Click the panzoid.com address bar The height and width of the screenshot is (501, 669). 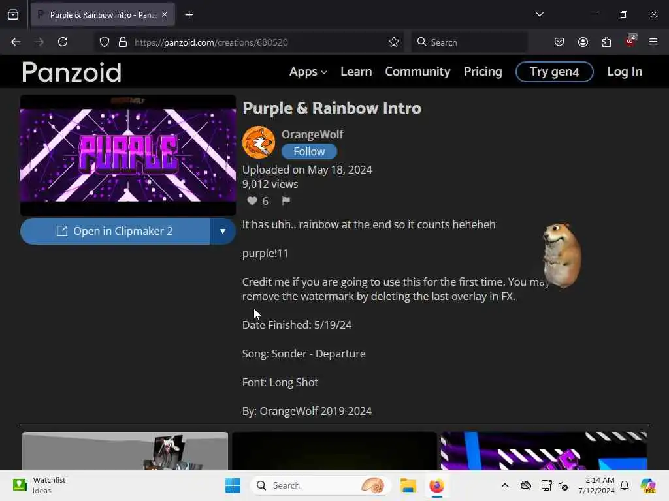[x=248, y=42]
